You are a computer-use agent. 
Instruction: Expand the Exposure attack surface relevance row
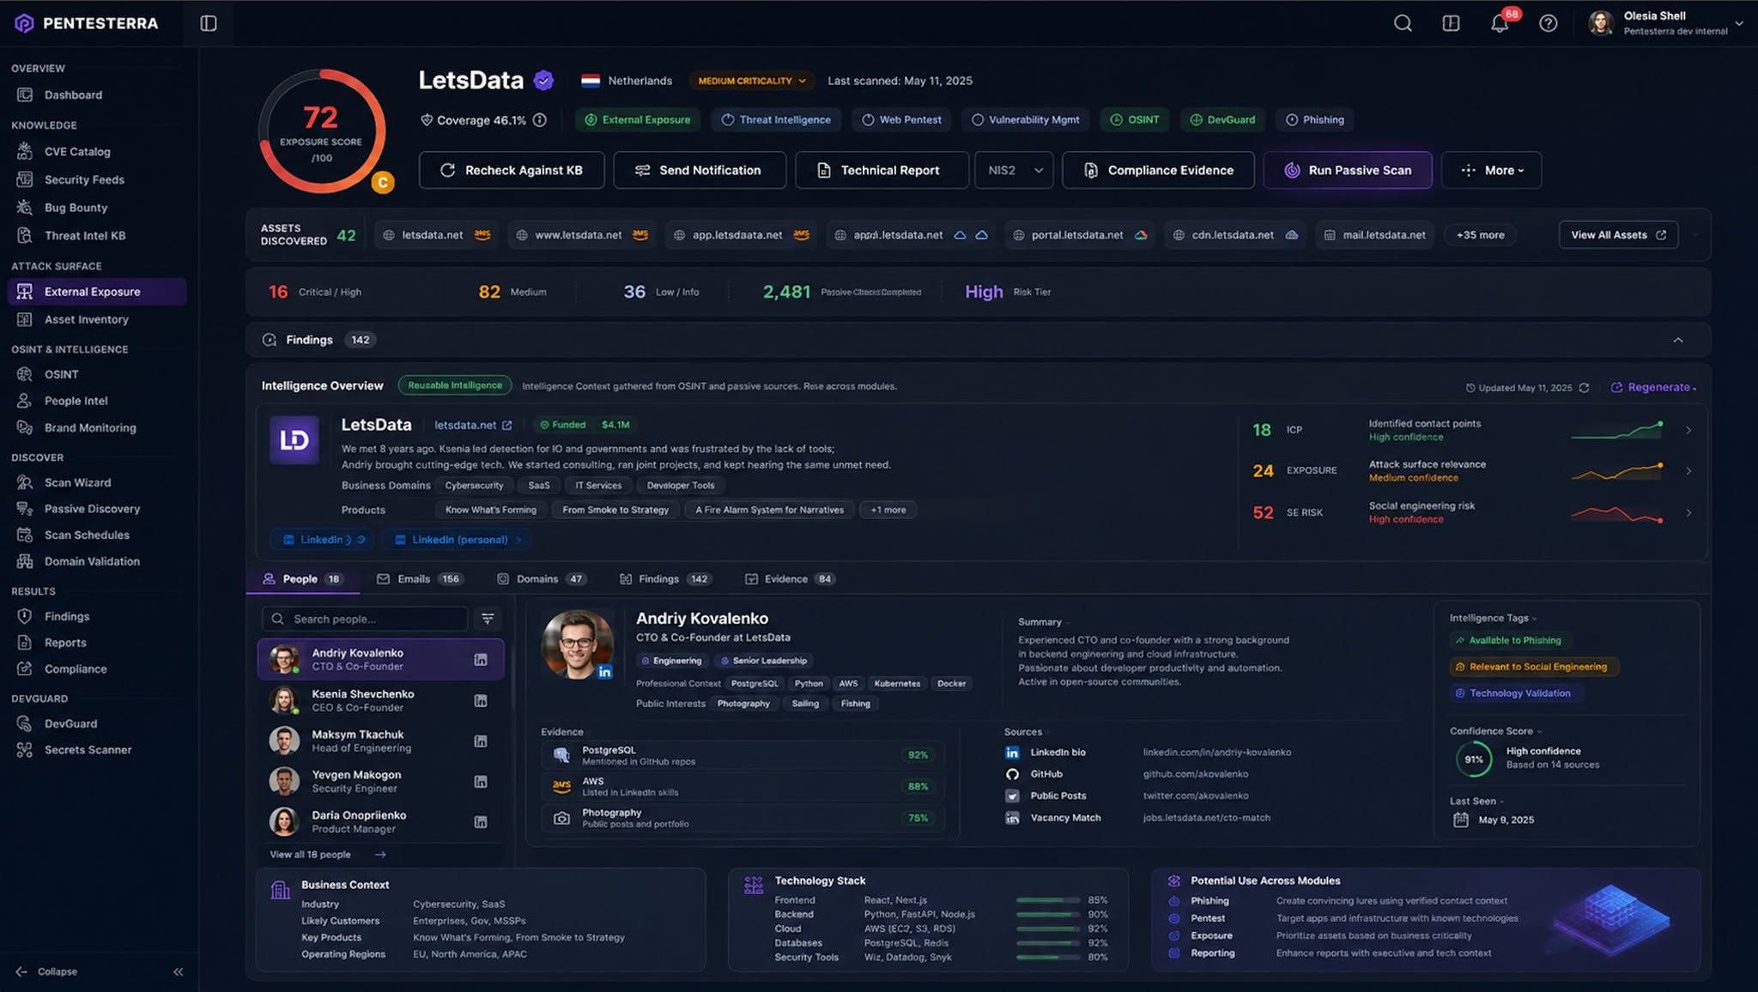(x=1688, y=471)
